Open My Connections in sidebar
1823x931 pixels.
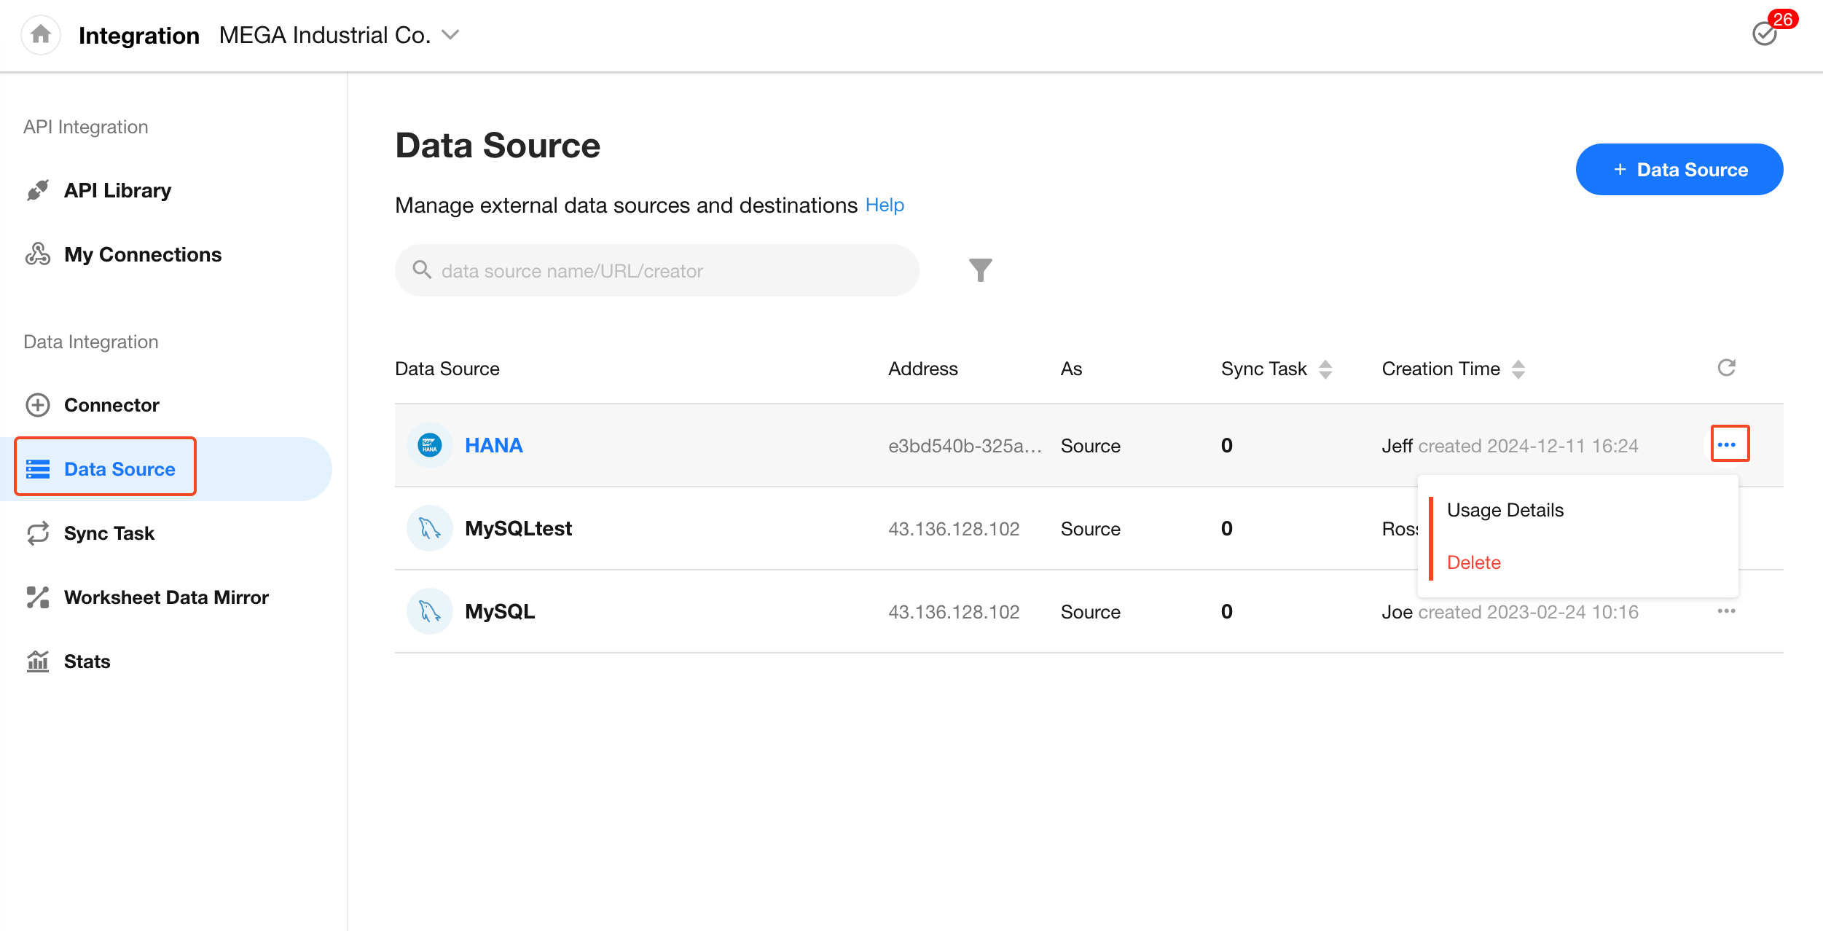pos(142,255)
